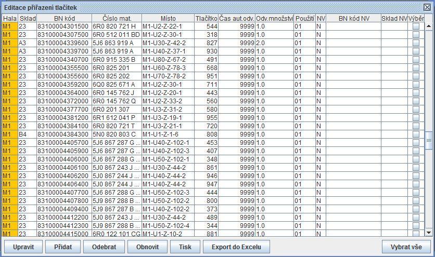
Task: Select BN code 8310000004381200
Action: click(65, 118)
